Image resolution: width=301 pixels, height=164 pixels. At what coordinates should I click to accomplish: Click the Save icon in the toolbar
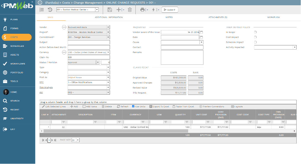[110, 9]
